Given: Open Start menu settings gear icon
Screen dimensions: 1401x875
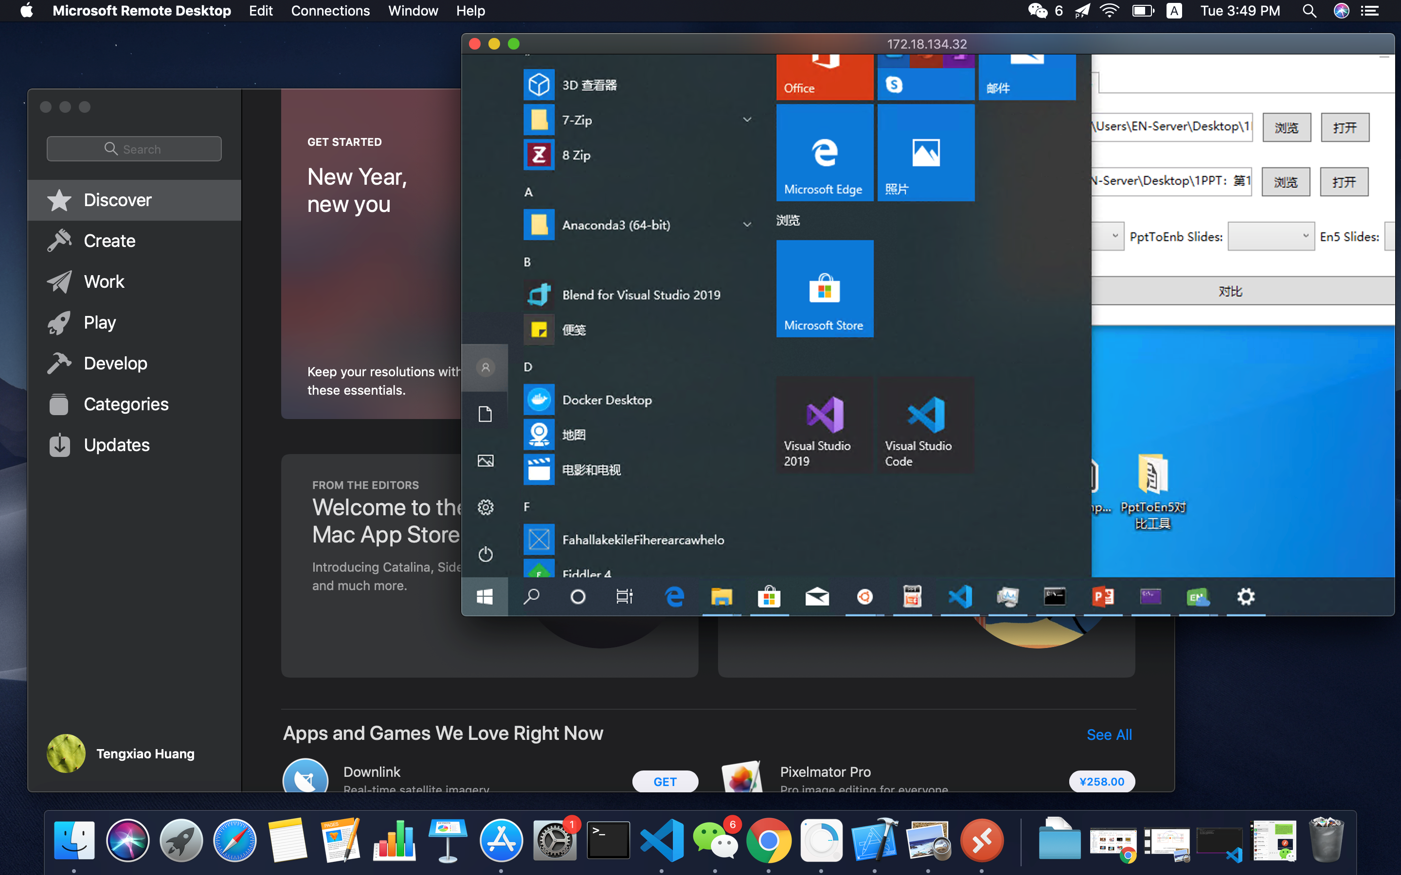Looking at the screenshot, I should click(x=485, y=507).
